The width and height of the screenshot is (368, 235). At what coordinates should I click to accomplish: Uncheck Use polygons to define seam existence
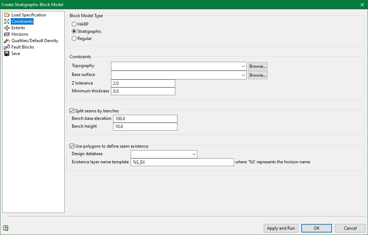point(72,146)
